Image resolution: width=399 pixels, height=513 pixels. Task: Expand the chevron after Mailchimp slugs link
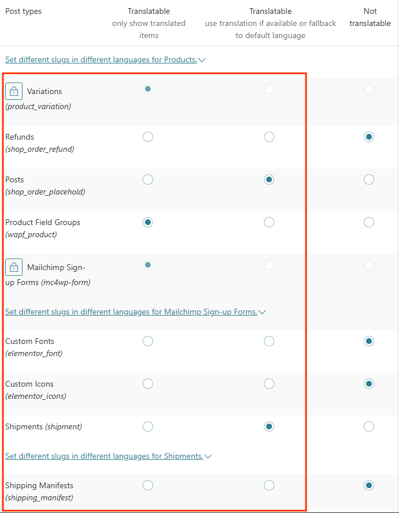pyautogui.click(x=262, y=312)
